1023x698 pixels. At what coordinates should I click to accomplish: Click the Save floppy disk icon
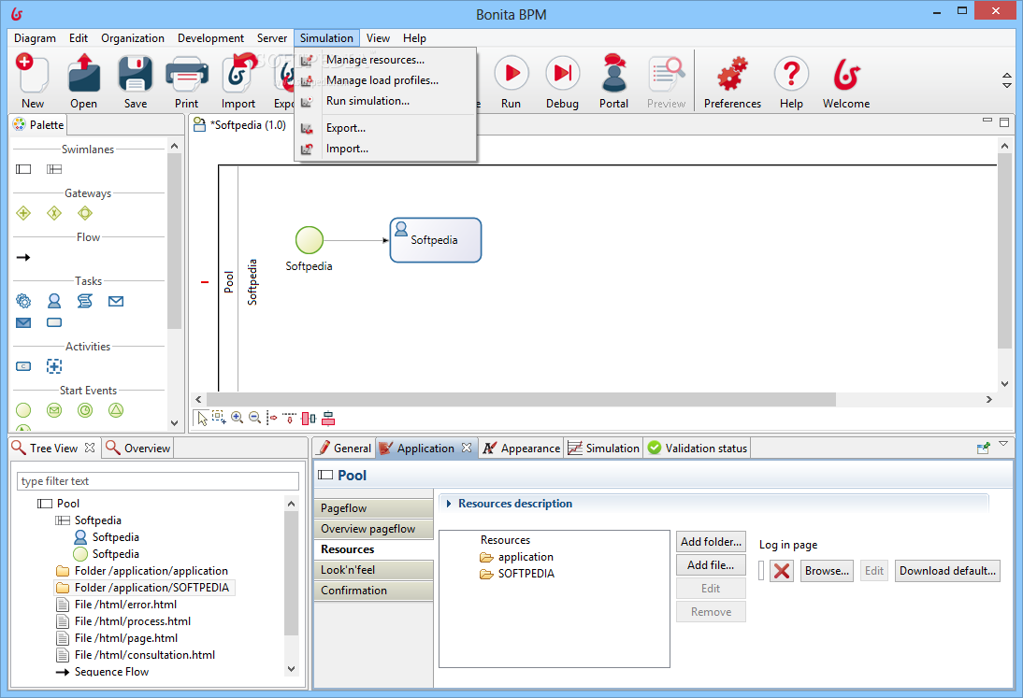pyautogui.click(x=135, y=74)
